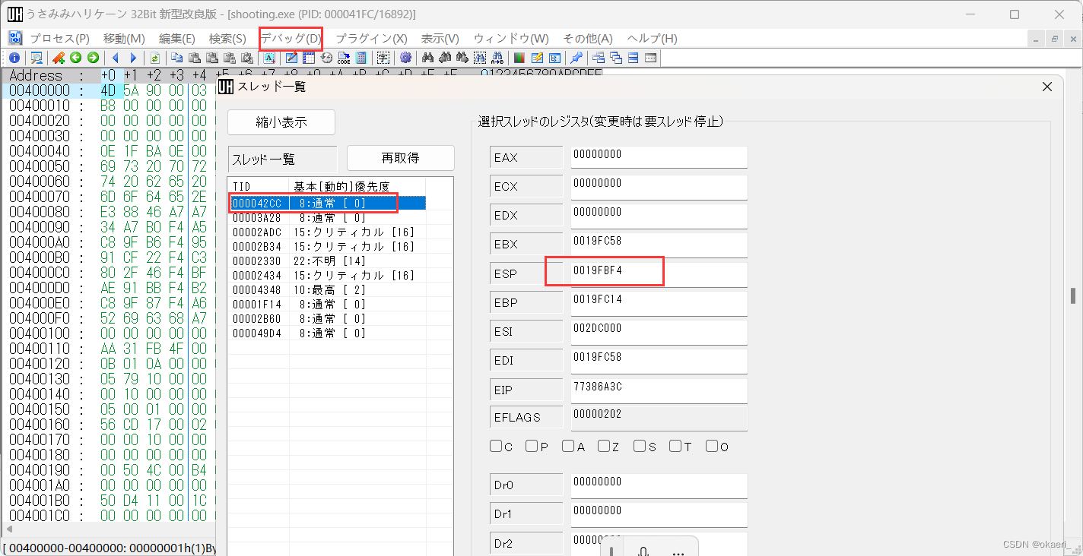
Task: Click the EBX register value field
Action: [659, 245]
